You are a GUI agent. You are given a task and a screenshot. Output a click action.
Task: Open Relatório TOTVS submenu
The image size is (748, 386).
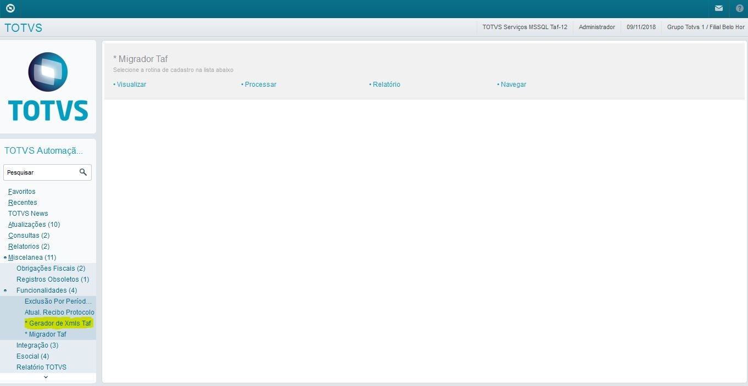coord(41,367)
